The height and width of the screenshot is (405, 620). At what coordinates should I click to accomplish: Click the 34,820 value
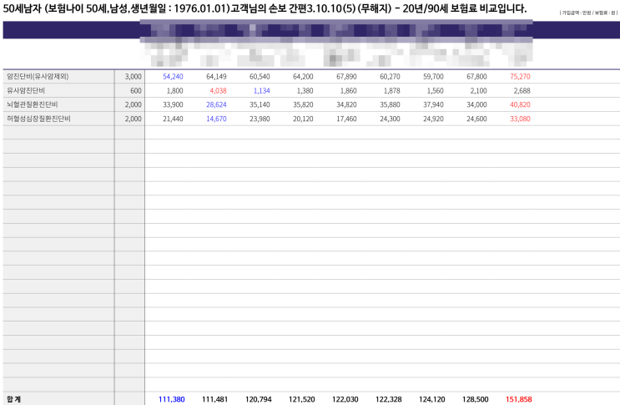[346, 105]
